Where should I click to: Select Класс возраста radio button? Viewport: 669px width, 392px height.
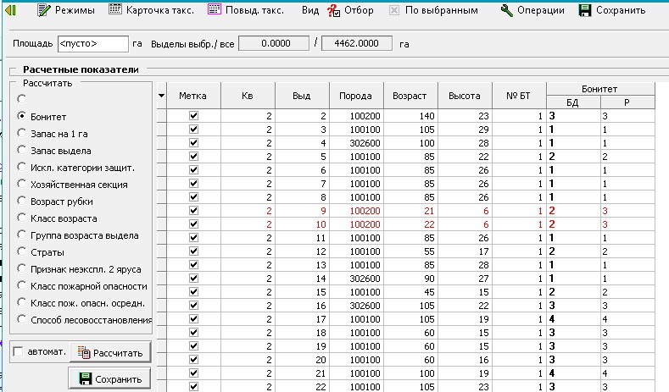[x=21, y=218]
